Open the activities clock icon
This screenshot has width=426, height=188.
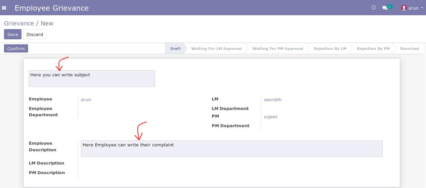tap(374, 8)
